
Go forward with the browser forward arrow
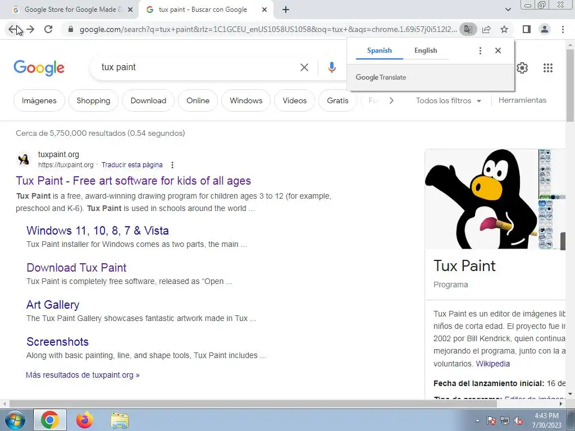click(30, 29)
